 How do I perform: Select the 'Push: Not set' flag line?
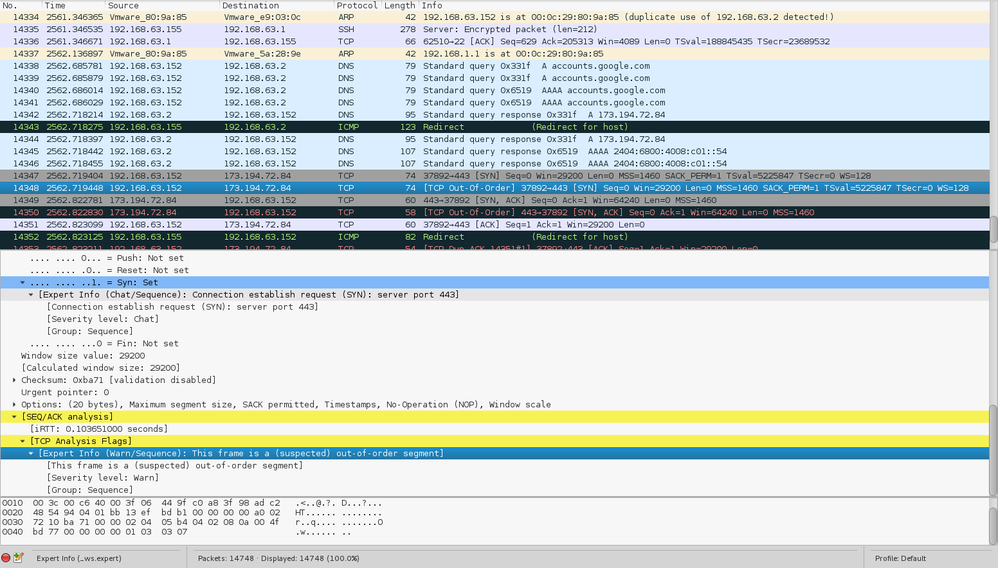tap(107, 258)
